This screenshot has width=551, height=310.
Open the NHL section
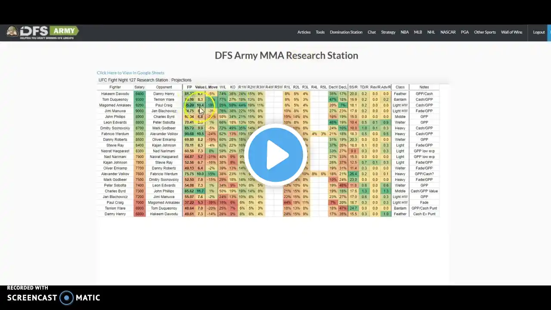[x=431, y=32]
